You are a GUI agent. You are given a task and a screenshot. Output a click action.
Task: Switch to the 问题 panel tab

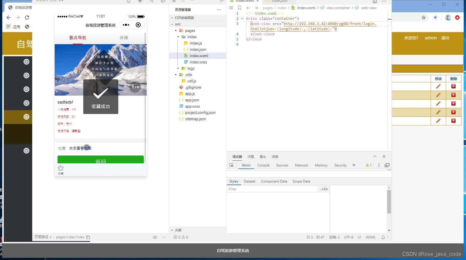coord(251,157)
